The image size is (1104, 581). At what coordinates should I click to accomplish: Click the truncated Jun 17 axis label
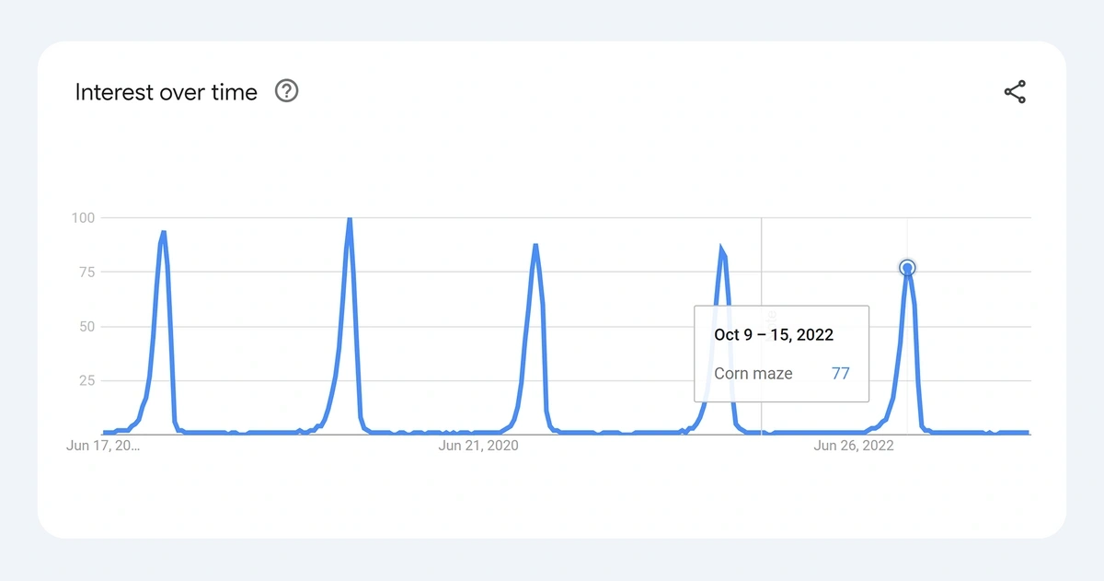(105, 446)
